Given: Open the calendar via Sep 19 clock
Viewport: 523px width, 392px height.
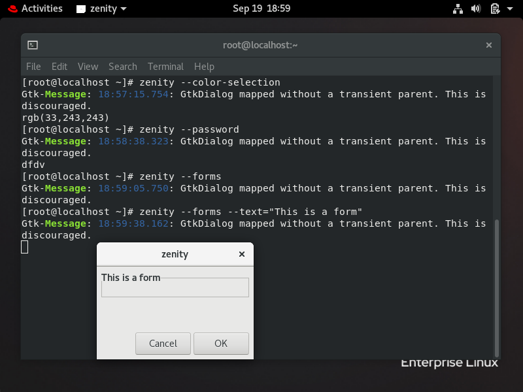Looking at the screenshot, I should (261, 8).
